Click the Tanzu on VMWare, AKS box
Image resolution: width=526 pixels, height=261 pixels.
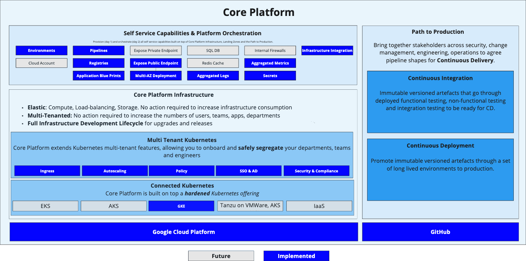pos(250,206)
